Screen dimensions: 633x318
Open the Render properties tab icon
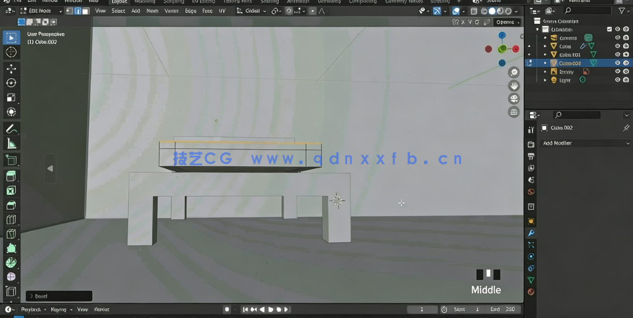pos(531,144)
